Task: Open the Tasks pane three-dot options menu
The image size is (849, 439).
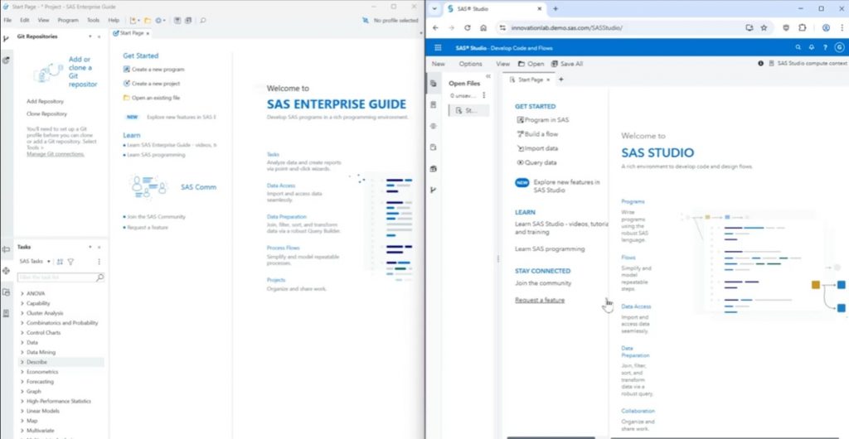Action: coord(99,262)
